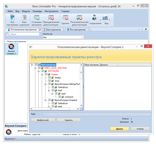Open the Инструменты menu
Screen dimensions: 156x146
pos(51,11)
